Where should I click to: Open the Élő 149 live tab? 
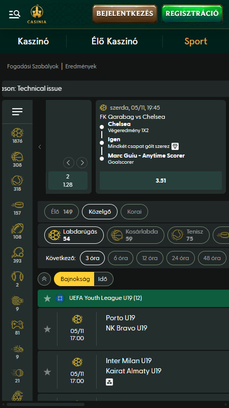tap(62, 212)
